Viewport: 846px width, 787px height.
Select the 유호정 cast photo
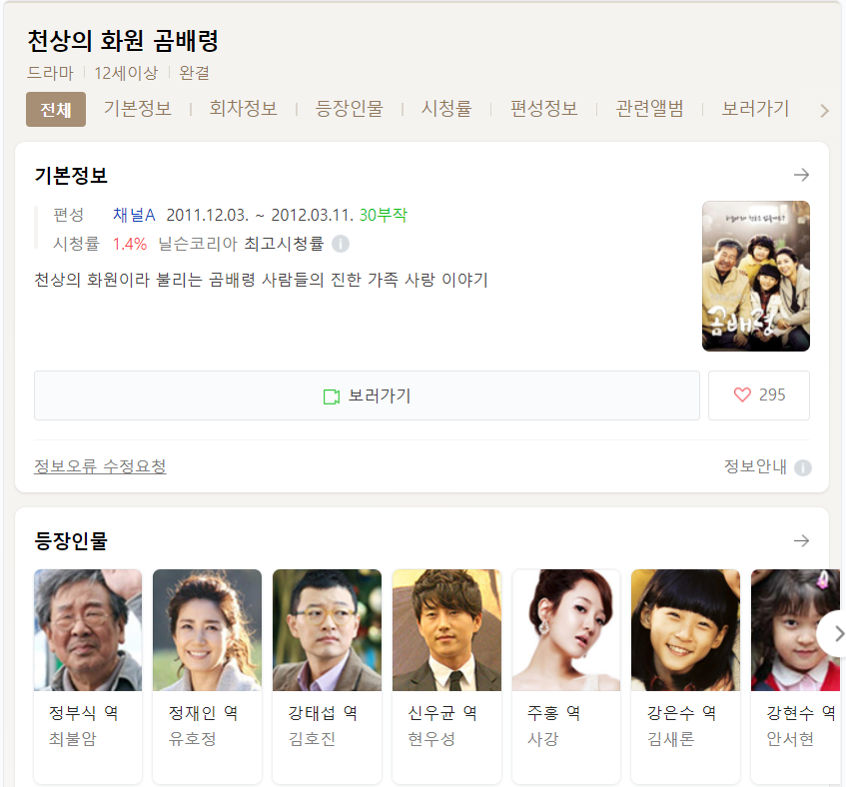point(207,630)
